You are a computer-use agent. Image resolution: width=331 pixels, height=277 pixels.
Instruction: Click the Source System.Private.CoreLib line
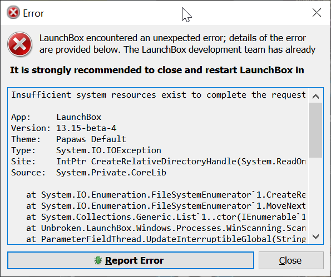point(88,173)
